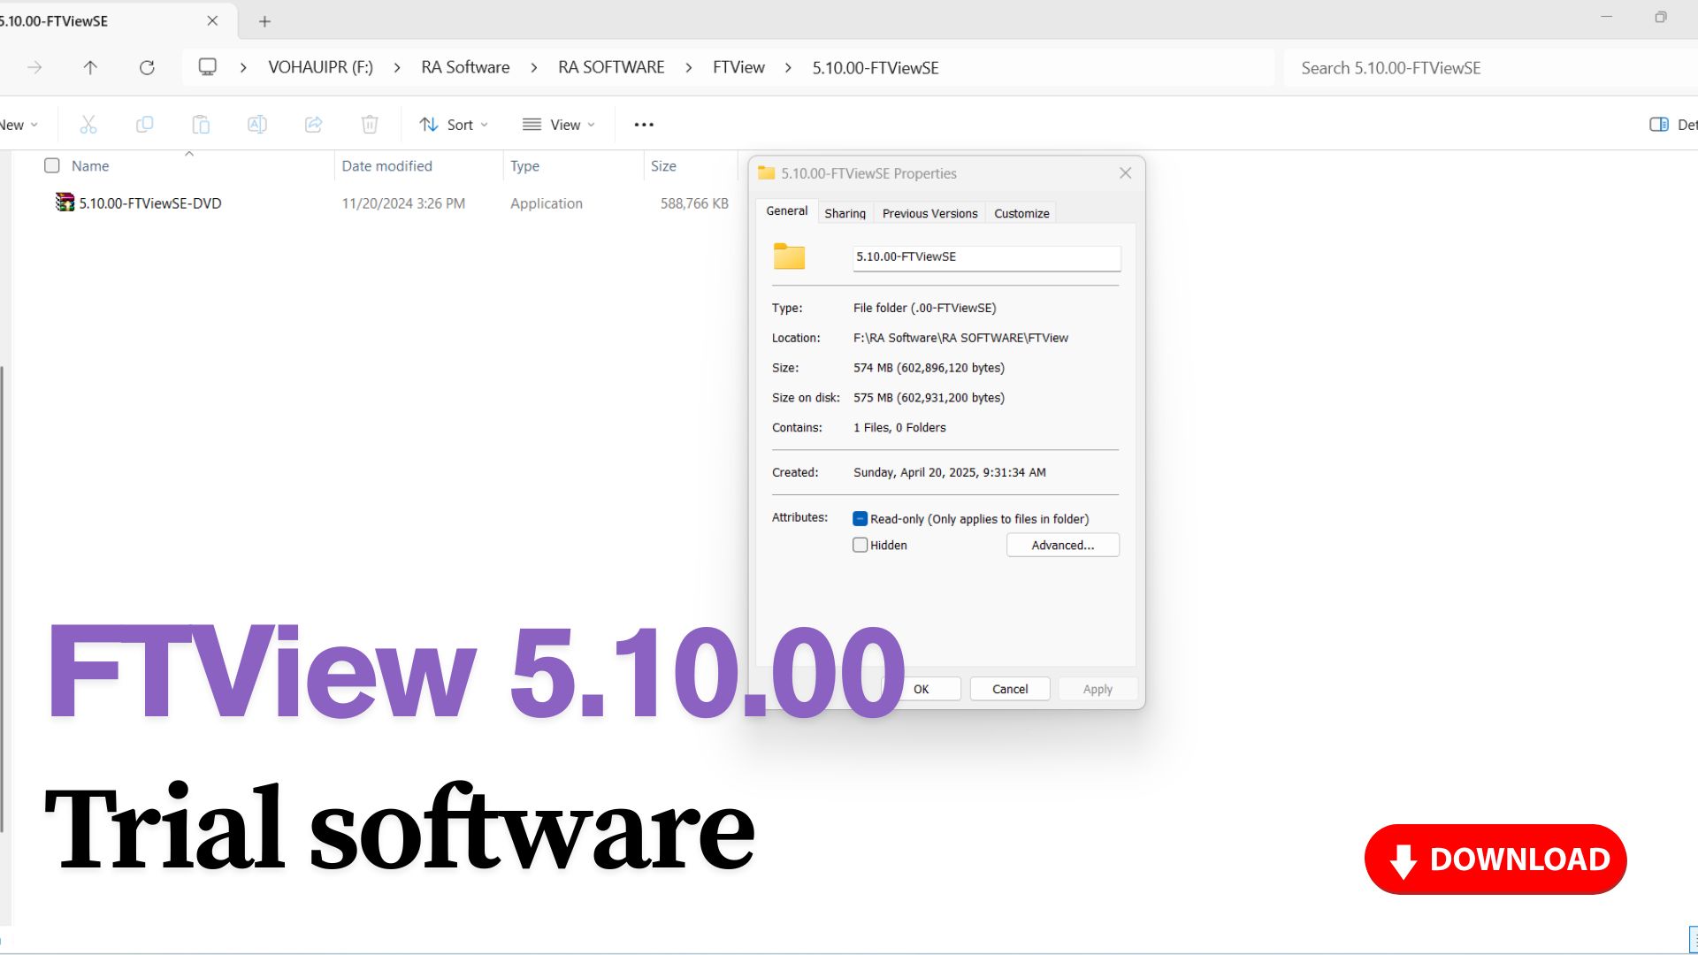
Task: Click the Rename icon in the toolbar
Action: click(x=257, y=124)
